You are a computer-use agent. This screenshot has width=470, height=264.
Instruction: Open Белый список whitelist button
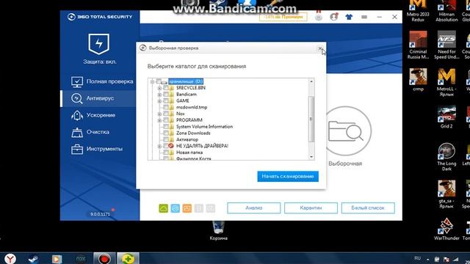click(x=368, y=208)
